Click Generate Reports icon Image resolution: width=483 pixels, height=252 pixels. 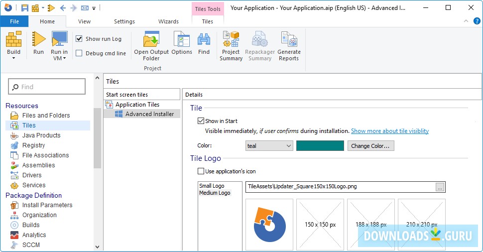(x=289, y=39)
